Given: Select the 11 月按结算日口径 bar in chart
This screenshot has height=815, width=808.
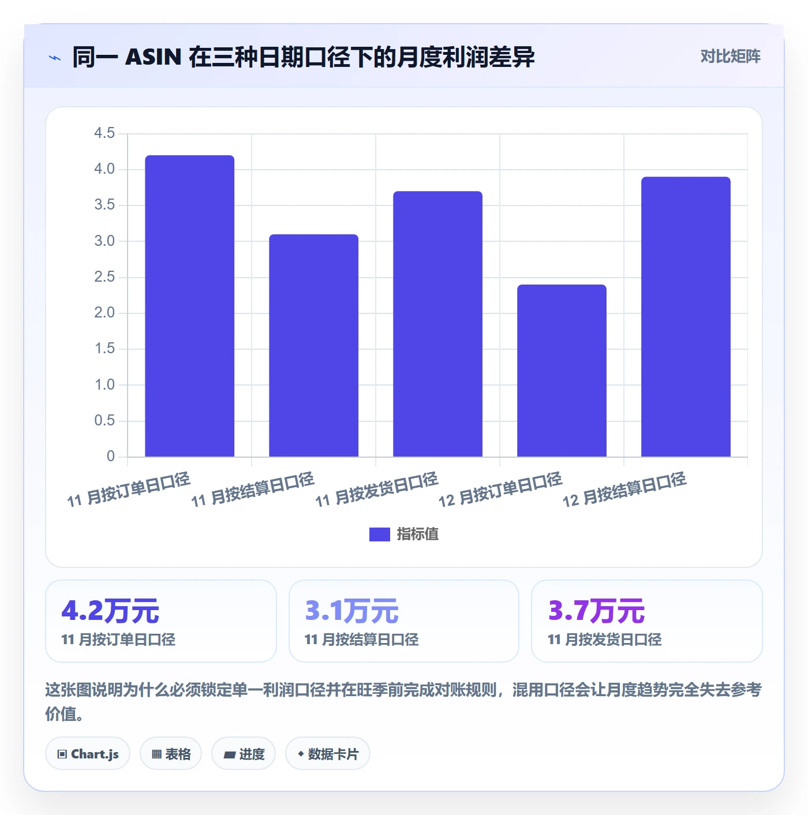Looking at the screenshot, I should 313,345.
